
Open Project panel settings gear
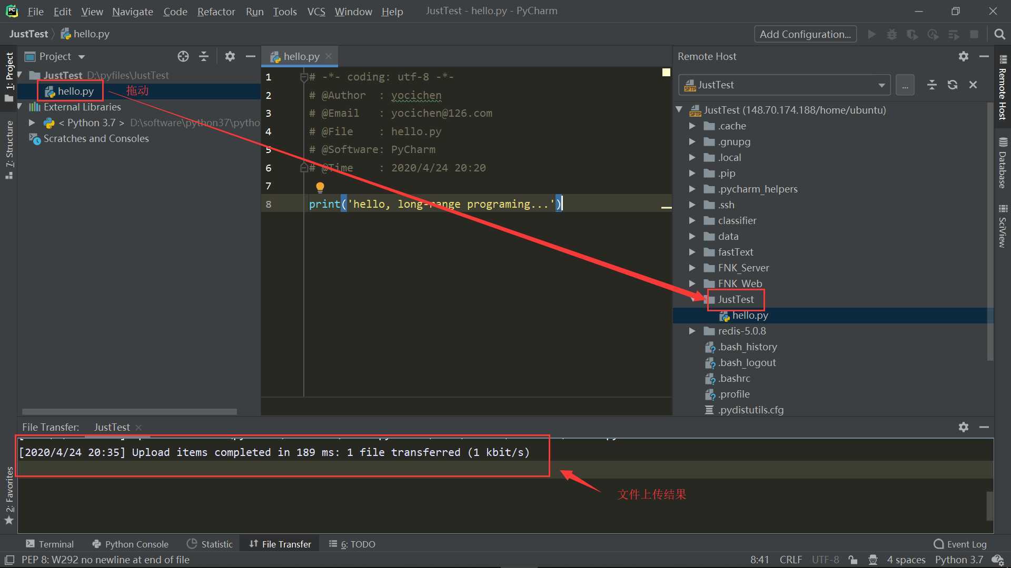(x=230, y=56)
